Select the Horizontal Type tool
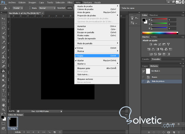This screenshot has width=185, height=134. [3, 90]
